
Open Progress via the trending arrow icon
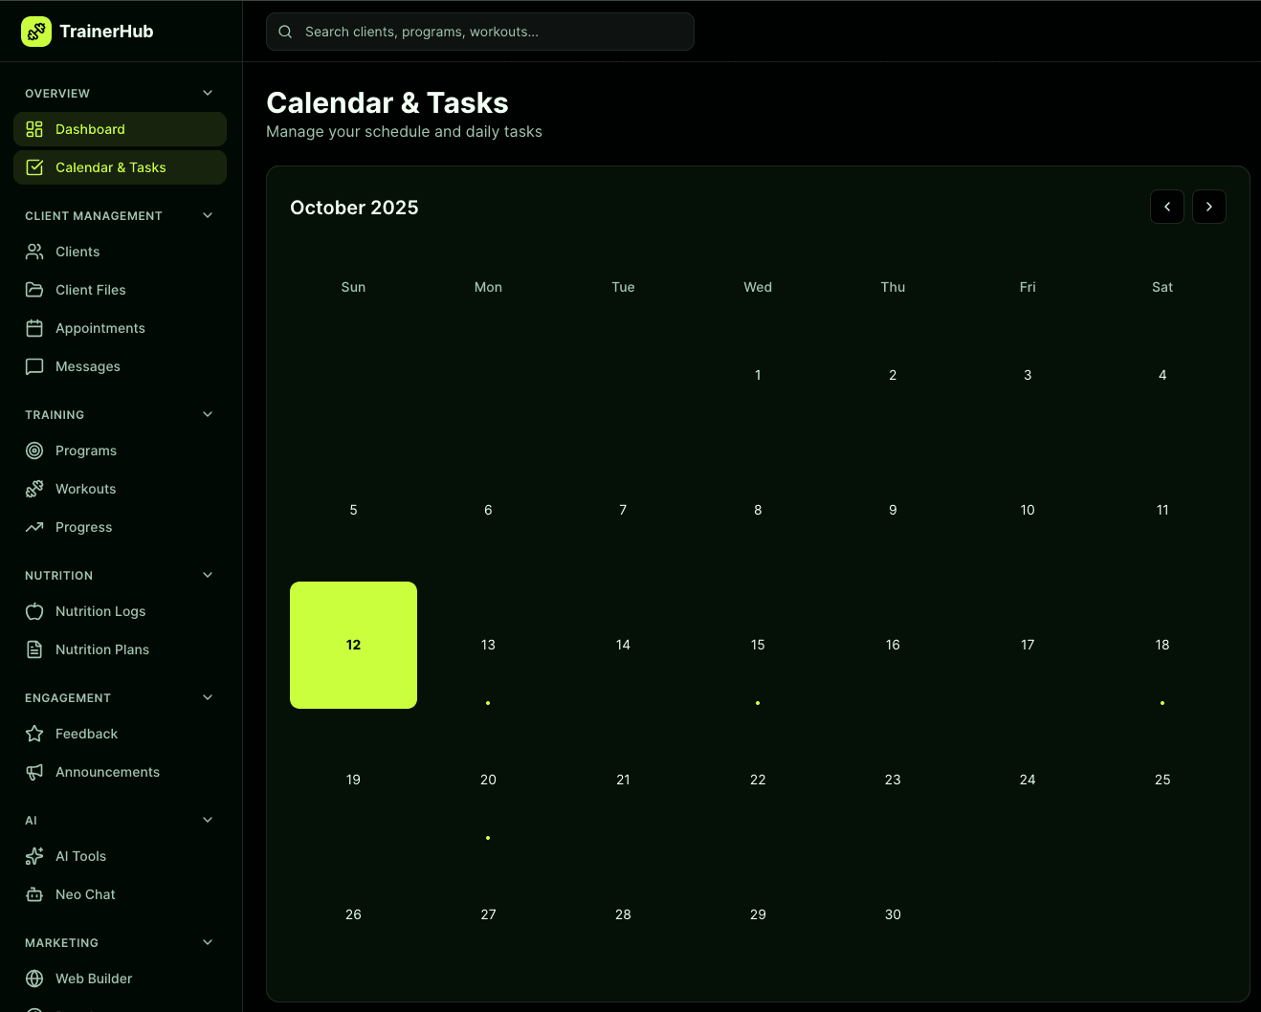[34, 526]
